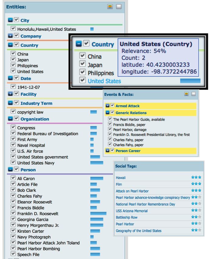Uncheck 'Pearl Harbor, damage' relation checkbox
This screenshot has height=259, width=210.
[110, 129]
